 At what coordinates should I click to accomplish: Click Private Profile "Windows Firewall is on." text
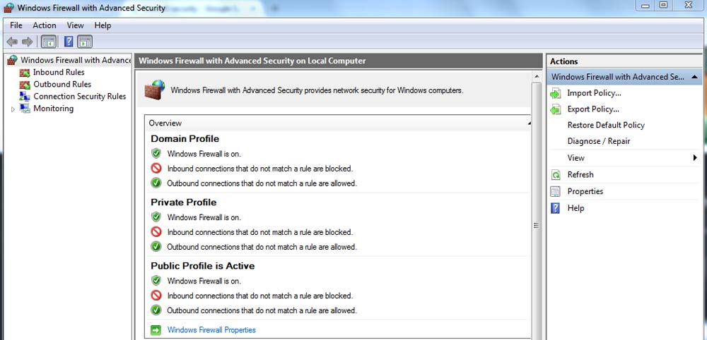[x=204, y=218]
